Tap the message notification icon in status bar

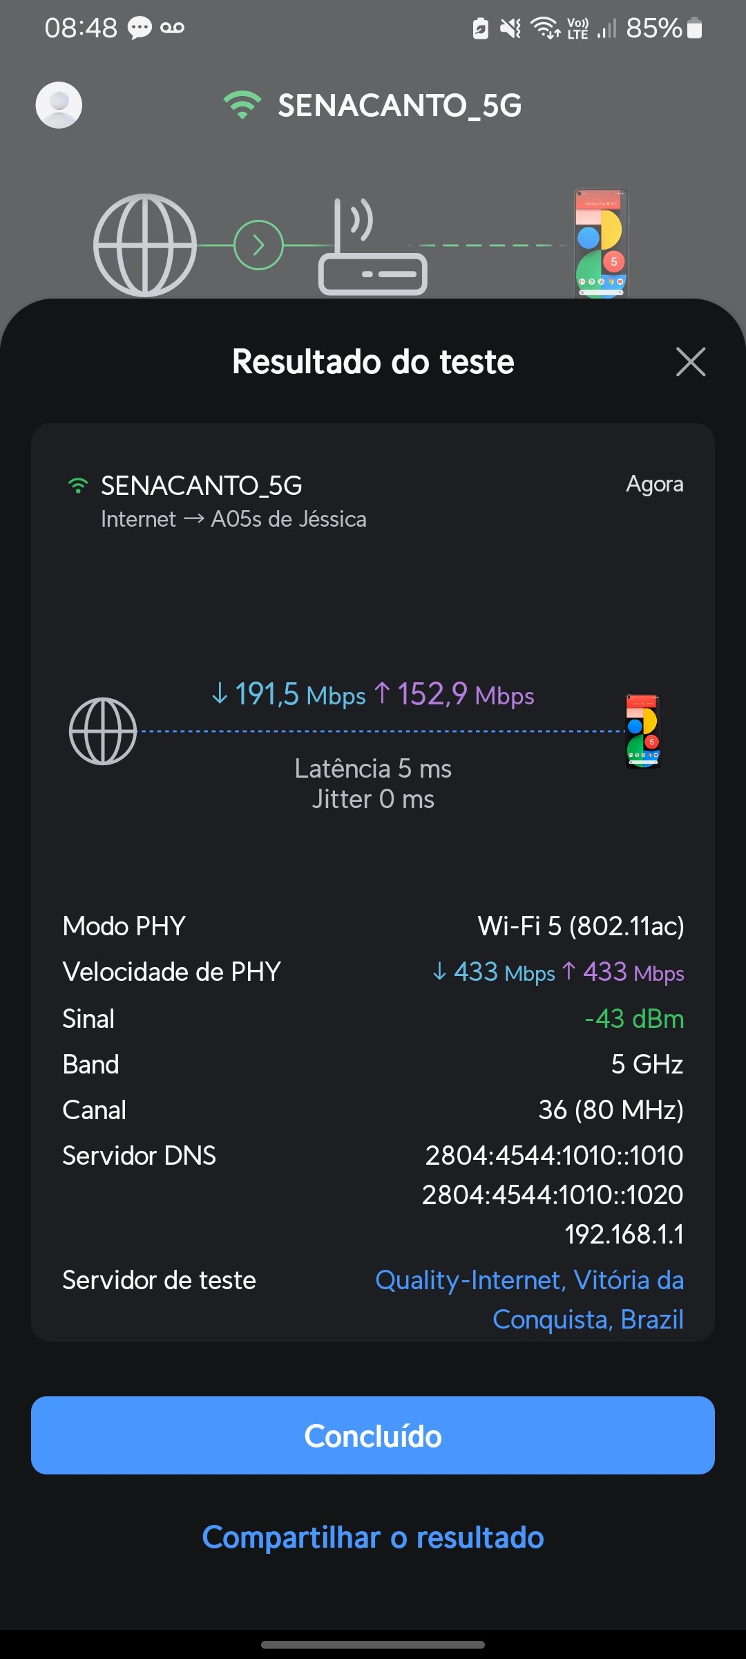pos(140,28)
